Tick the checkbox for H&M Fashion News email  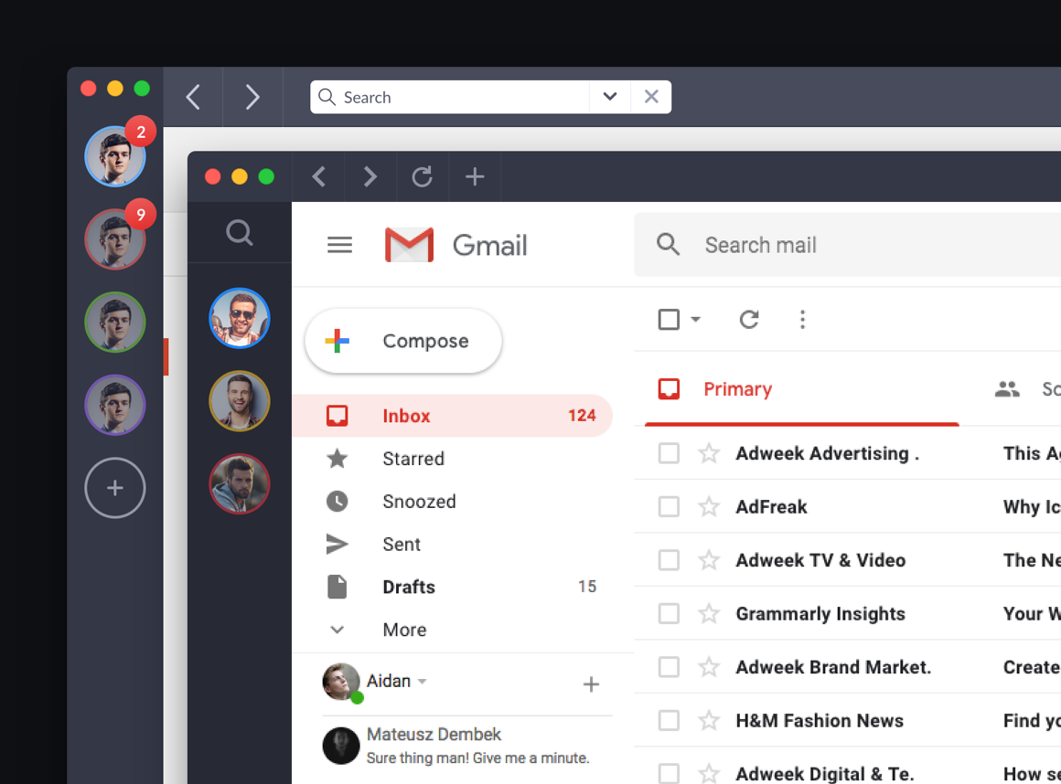[x=669, y=720]
